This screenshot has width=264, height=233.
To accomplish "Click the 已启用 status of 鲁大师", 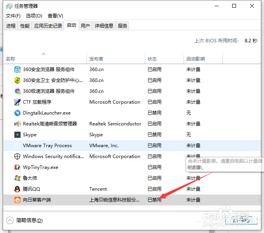I will (155, 178).
